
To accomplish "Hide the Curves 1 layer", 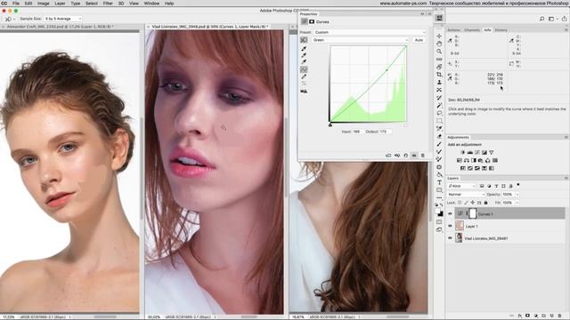I will tap(450, 213).
